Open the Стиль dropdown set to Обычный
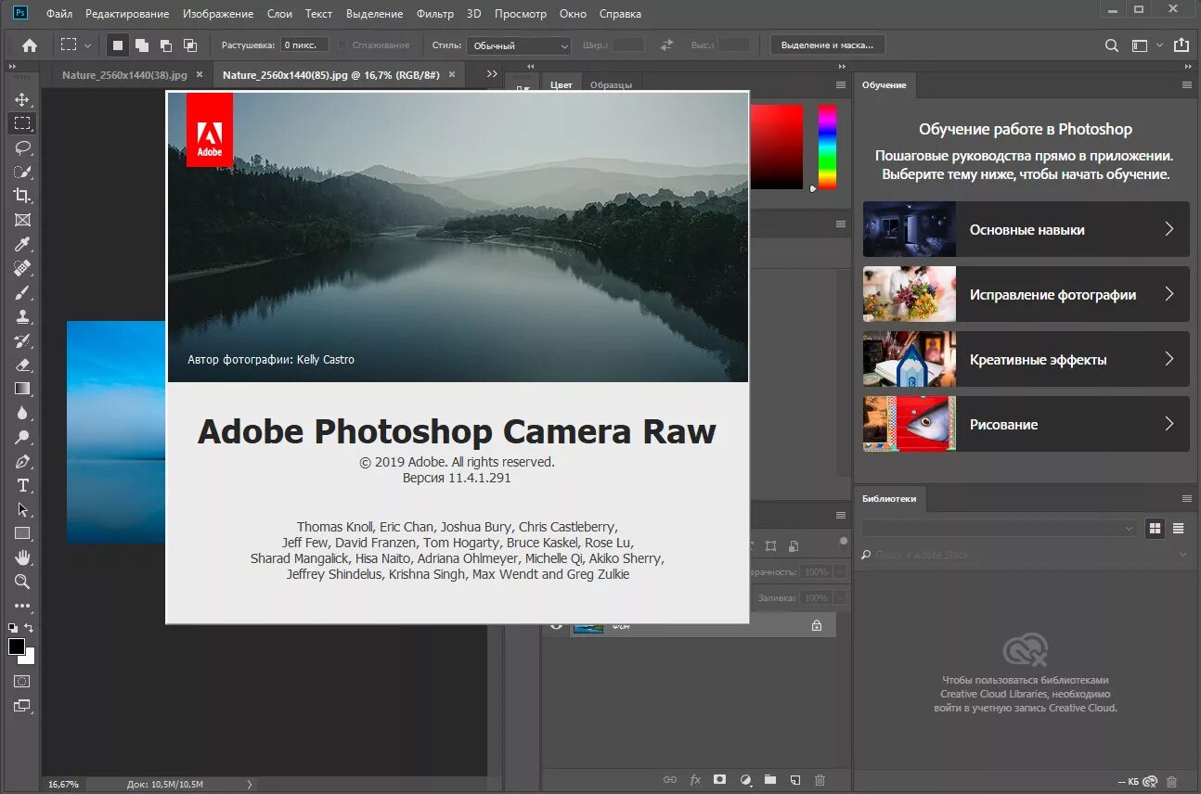1201x794 pixels. (519, 45)
